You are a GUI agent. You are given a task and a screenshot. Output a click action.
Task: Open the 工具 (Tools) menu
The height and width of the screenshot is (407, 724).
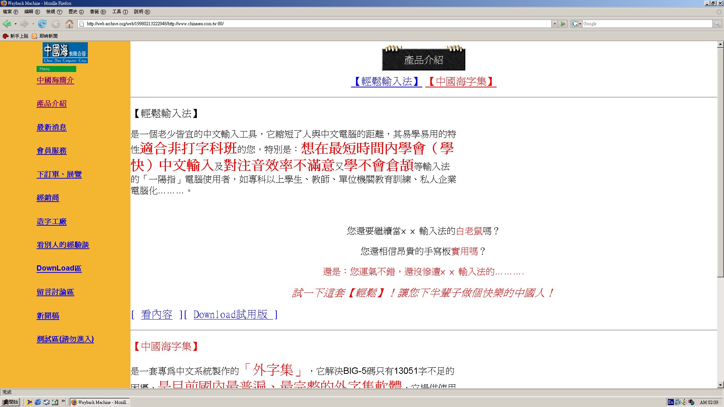pyautogui.click(x=120, y=12)
